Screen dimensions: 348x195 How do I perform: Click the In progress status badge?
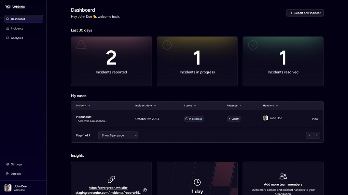[194, 119]
